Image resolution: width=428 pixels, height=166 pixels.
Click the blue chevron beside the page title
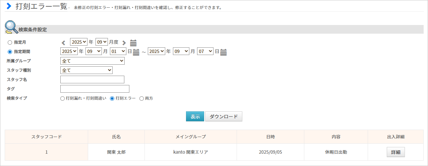coord(9,6)
